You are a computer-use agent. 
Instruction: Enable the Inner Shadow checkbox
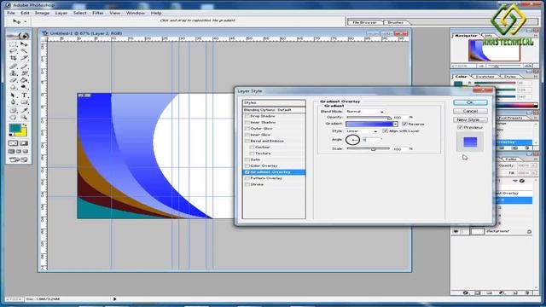[247, 123]
